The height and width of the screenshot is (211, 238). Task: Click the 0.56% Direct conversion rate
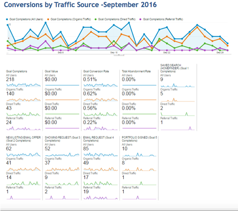(x=90, y=108)
